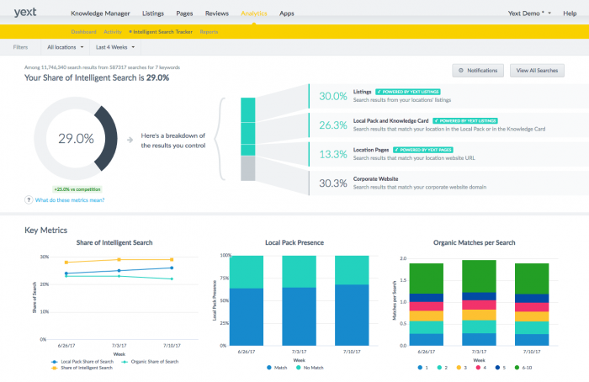Image resolution: width=589 pixels, height=382 pixels.
Task: Click the Powered by Yext Listings badge beside Listings
Action: [411, 91]
